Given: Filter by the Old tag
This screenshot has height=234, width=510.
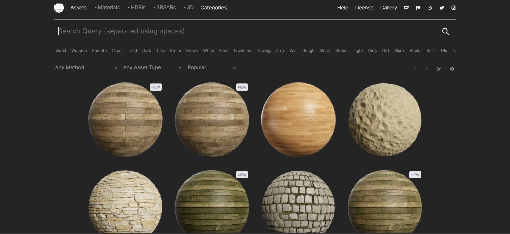Looking at the screenshot, I should [444, 51].
